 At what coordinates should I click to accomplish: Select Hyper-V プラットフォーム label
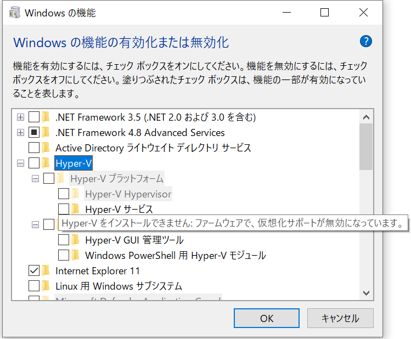pyautogui.click(x=117, y=179)
